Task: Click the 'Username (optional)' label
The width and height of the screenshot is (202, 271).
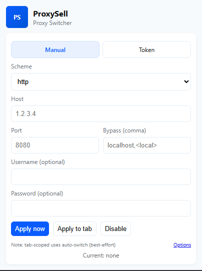Action: tap(38, 162)
